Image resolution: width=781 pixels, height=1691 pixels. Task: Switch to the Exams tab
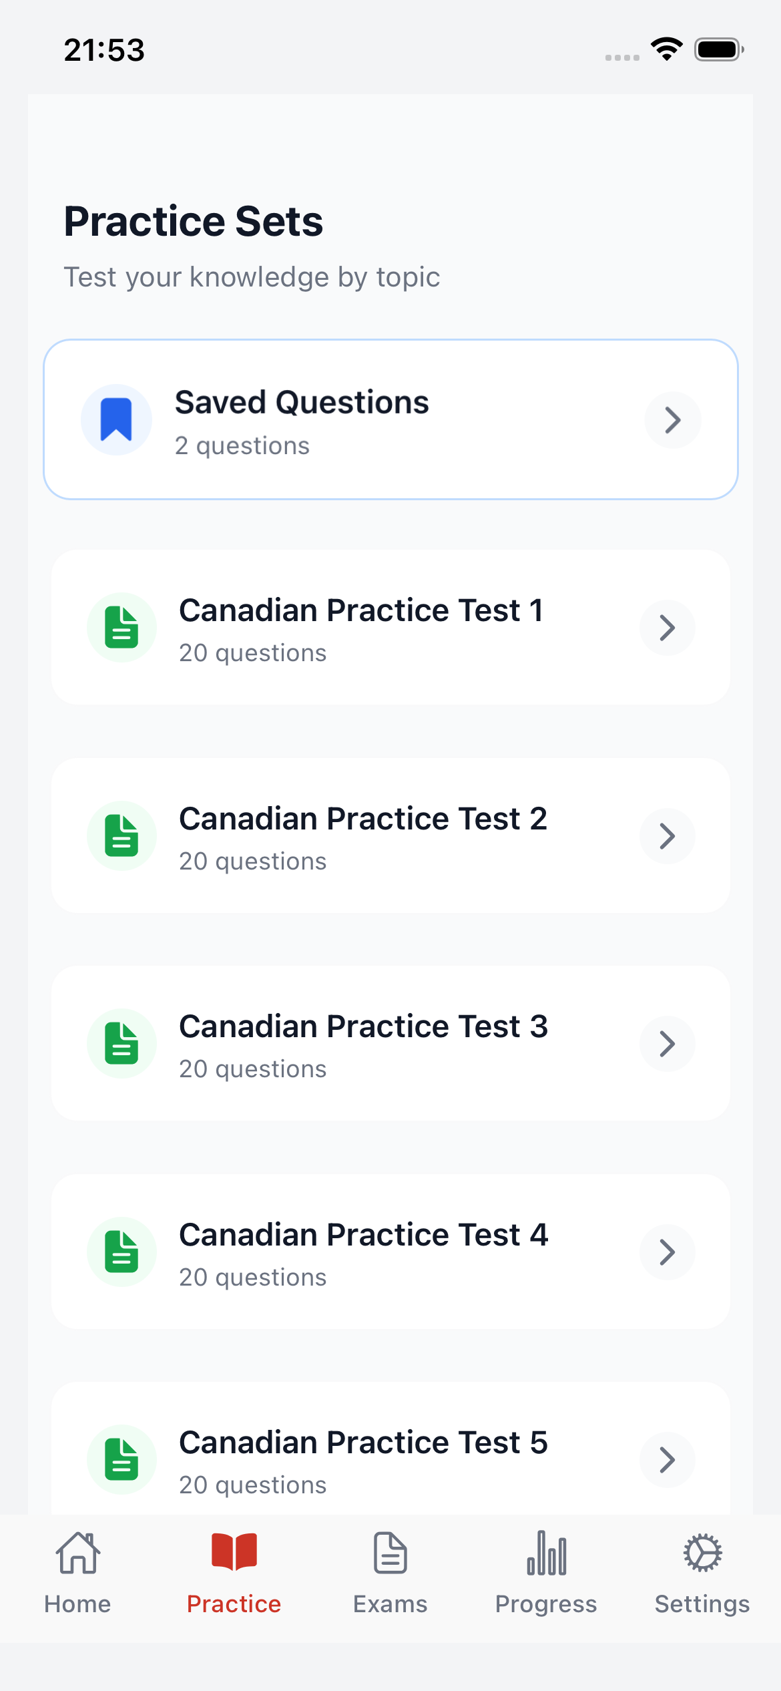pos(390,1583)
